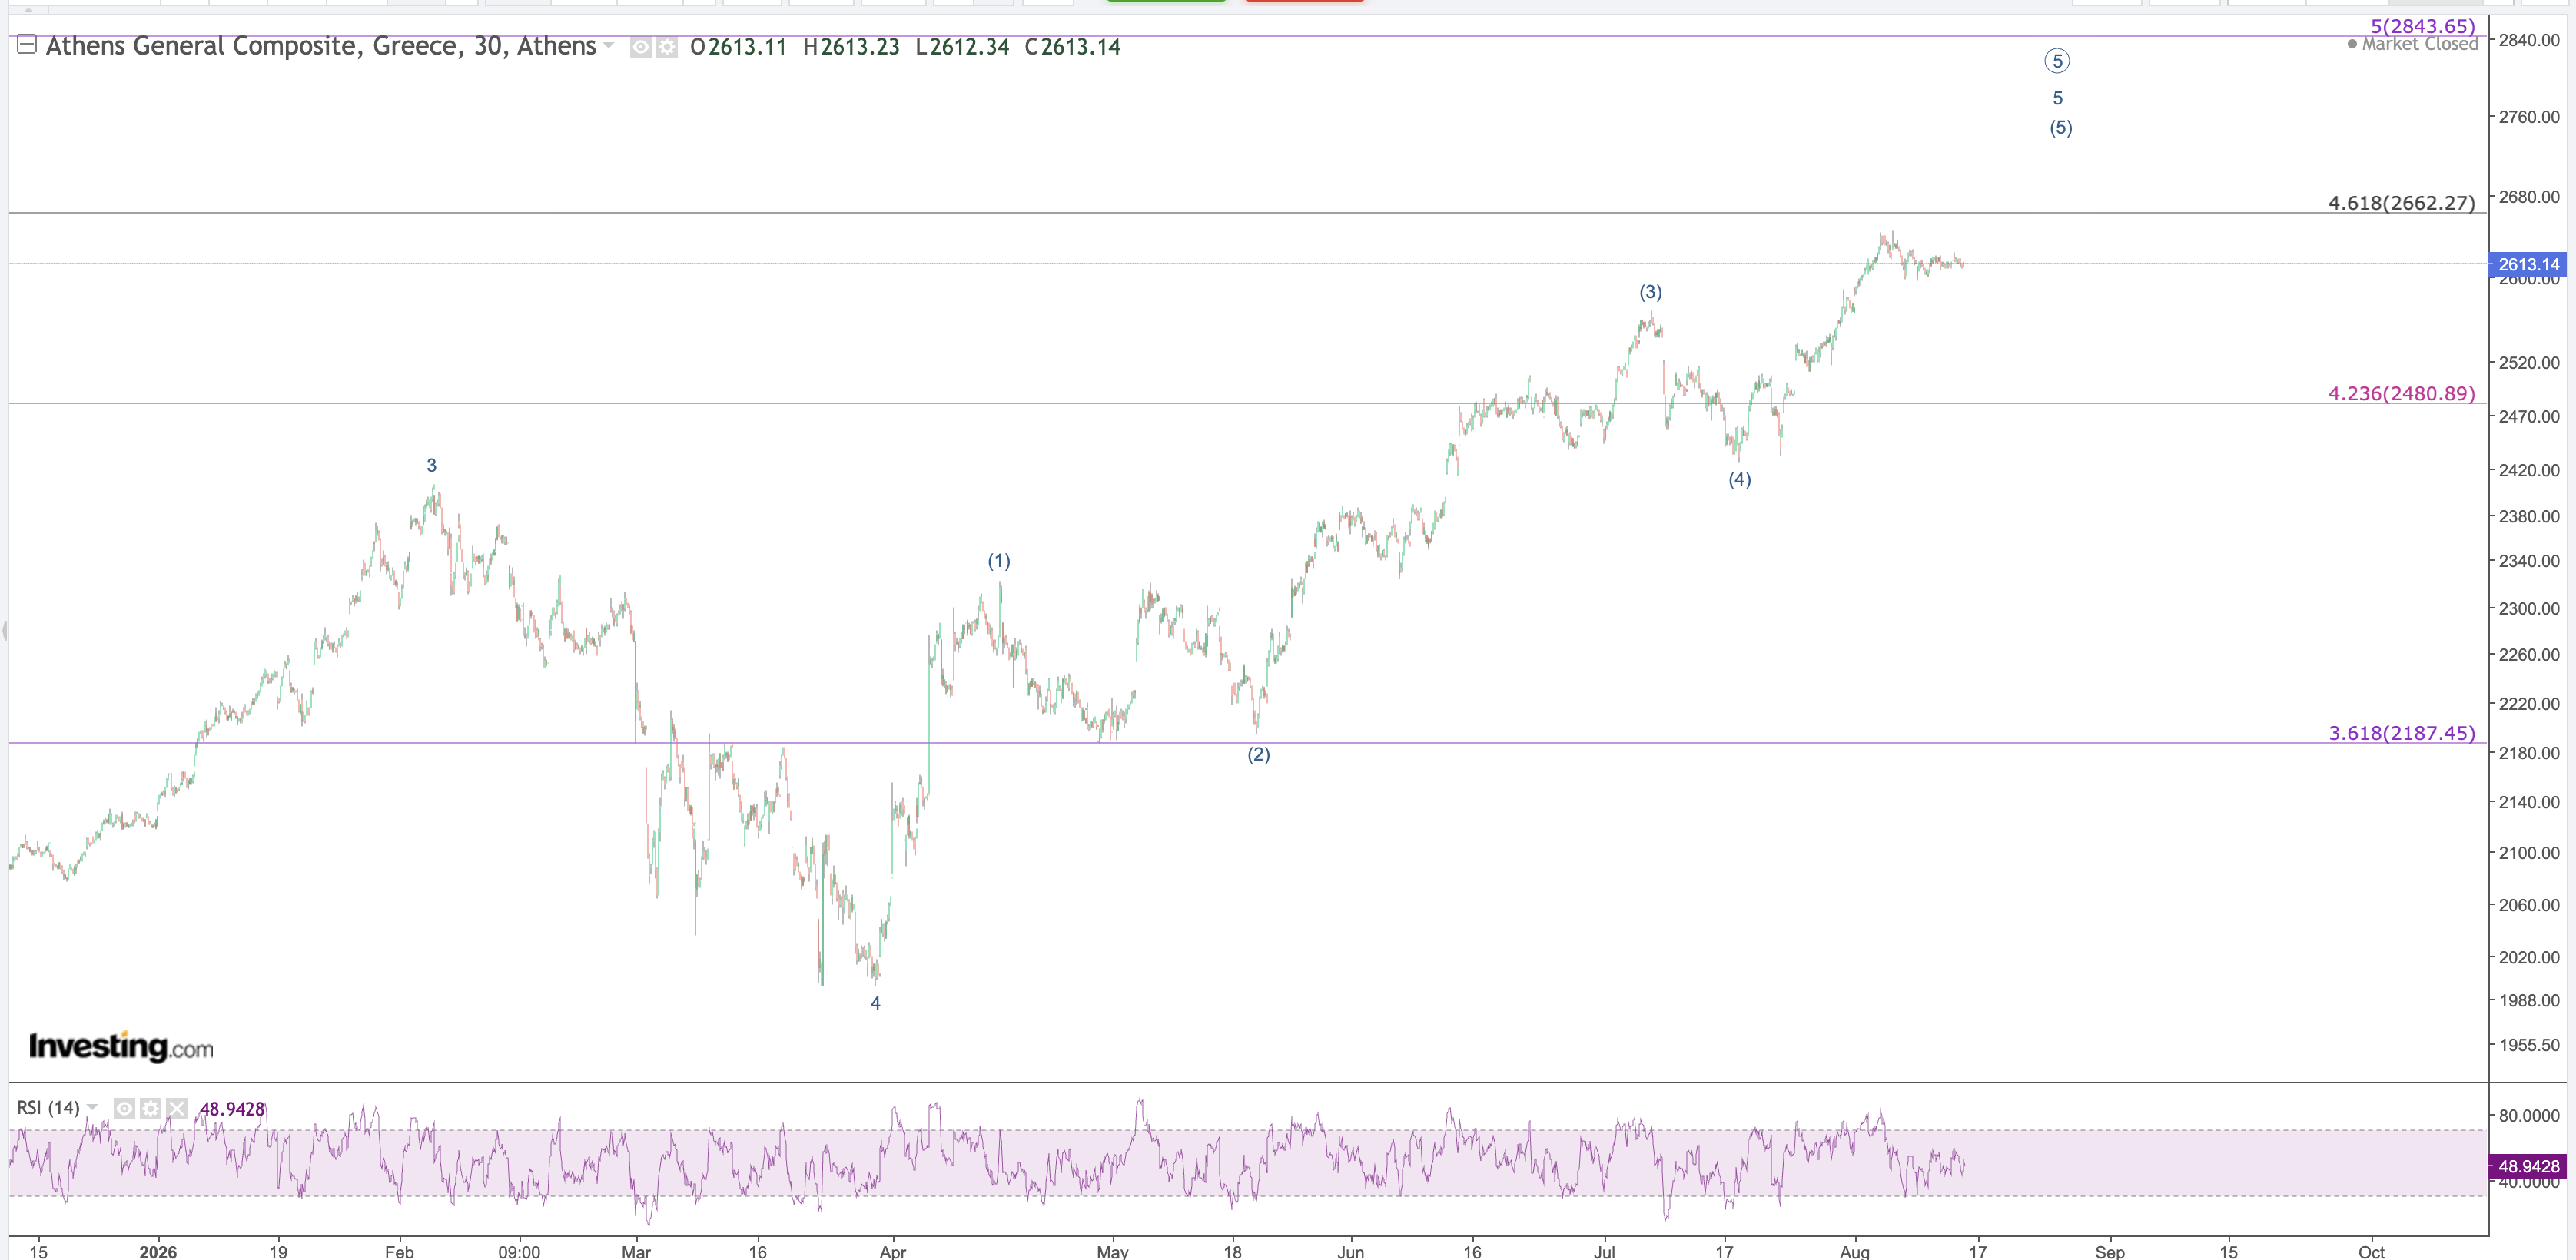Click the May label on time axis
This screenshot has width=2576, height=1260.
click(x=1112, y=1251)
